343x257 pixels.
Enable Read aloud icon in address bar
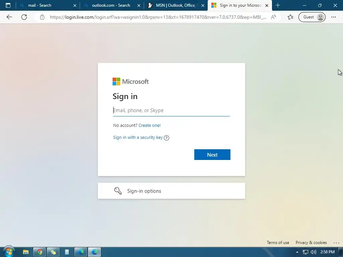coord(273,17)
